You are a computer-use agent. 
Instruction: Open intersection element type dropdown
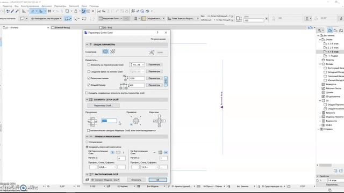tap(137, 65)
